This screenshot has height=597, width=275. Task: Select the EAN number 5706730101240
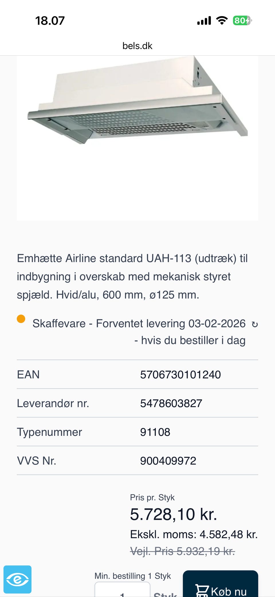(x=180, y=374)
